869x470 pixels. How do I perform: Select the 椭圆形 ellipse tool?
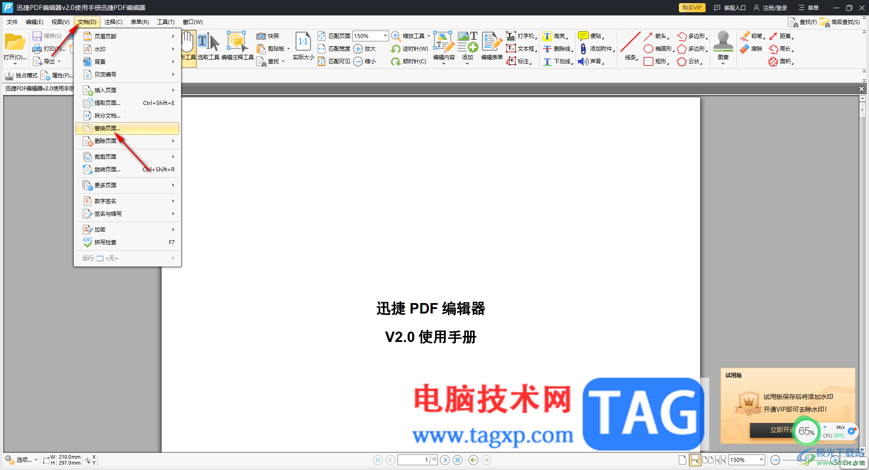659,49
